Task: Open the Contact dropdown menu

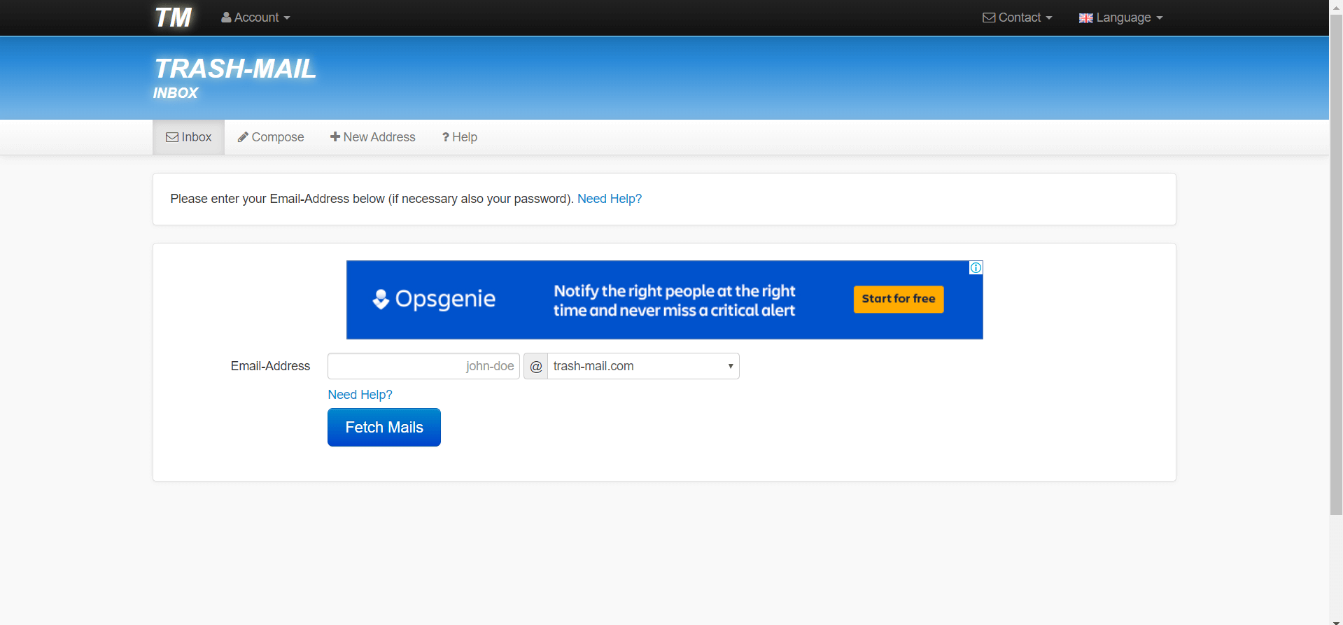Action: click(x=1018, y=17)
